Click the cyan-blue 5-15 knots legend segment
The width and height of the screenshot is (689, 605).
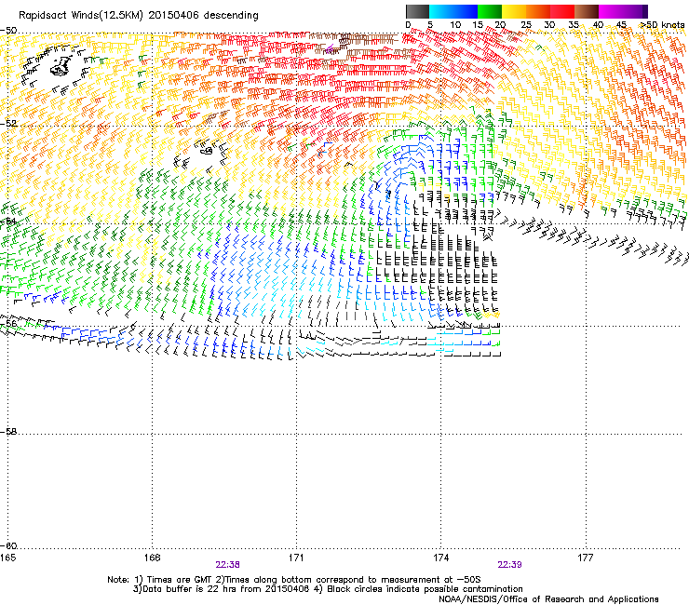pos(453,11)
